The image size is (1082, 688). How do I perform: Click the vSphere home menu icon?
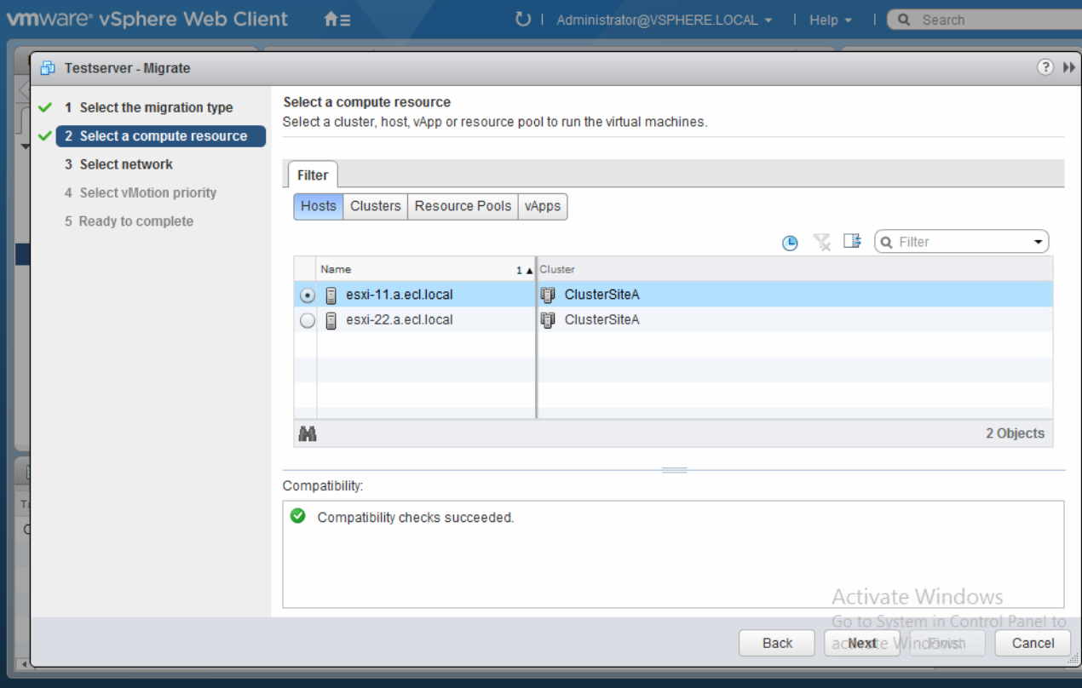coord(337,19)
